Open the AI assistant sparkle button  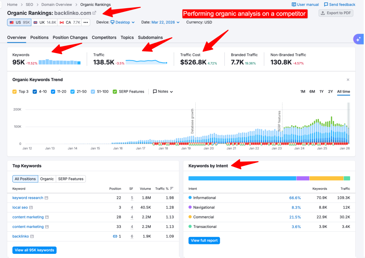click(x=359, y=39)
